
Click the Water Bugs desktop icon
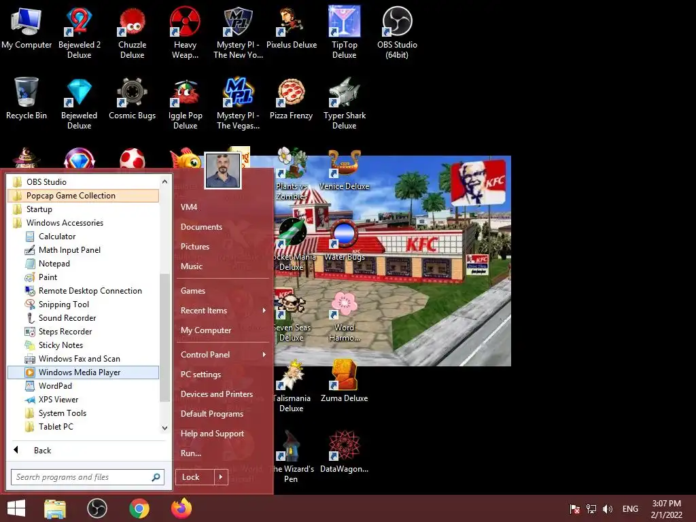tap(344, 240)
